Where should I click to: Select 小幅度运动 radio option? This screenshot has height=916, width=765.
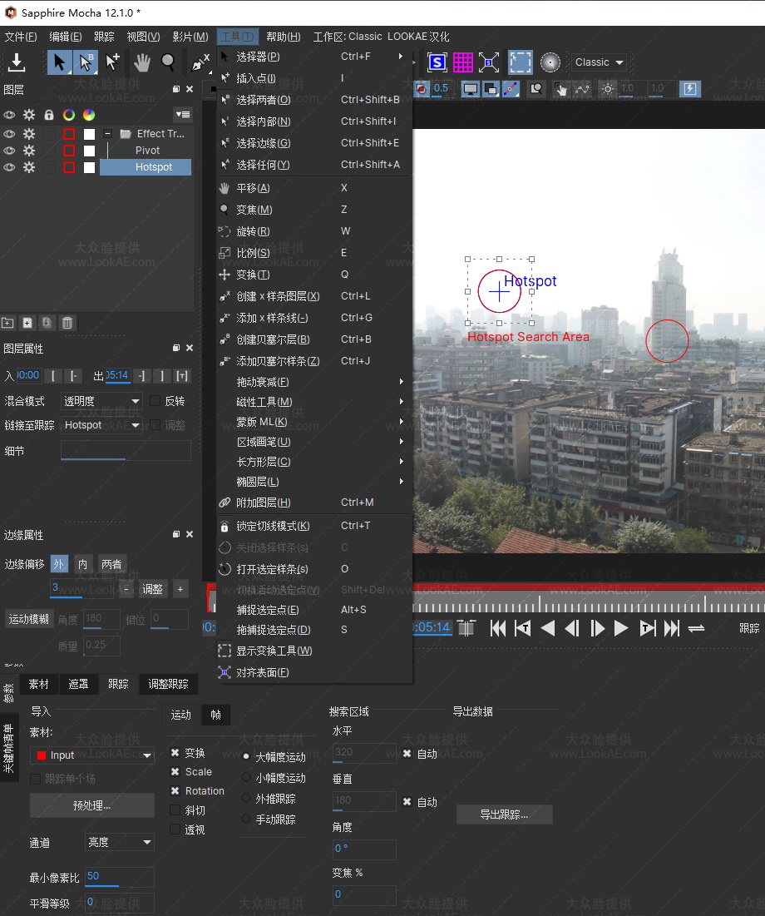click(x=246, y=778)
